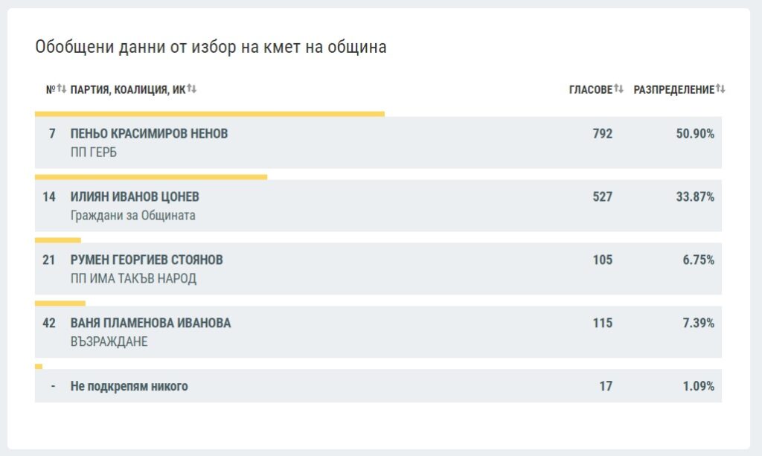Click the ВЪЗРАЖДАНЕ party label

coord(109,342)
